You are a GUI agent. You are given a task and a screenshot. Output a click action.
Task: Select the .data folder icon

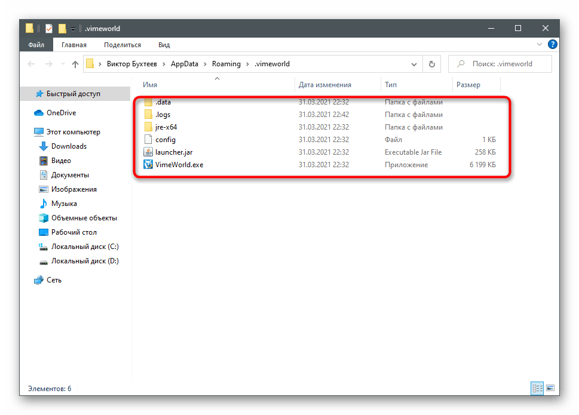click(x=148, y=102)
